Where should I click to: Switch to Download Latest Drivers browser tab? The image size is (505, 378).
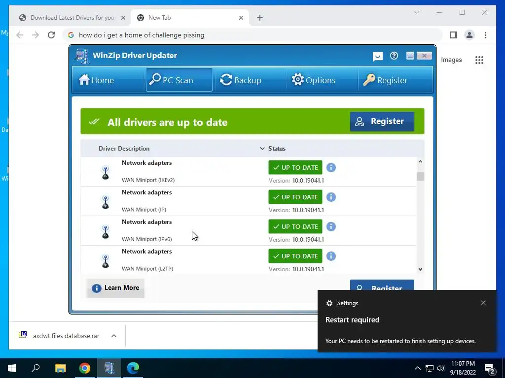[72, 18]
